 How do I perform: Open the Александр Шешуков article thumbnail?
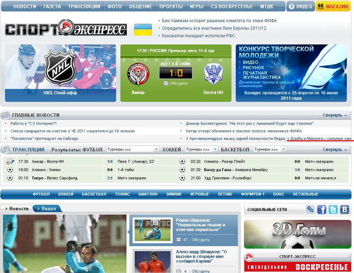[x=153, y=261]
